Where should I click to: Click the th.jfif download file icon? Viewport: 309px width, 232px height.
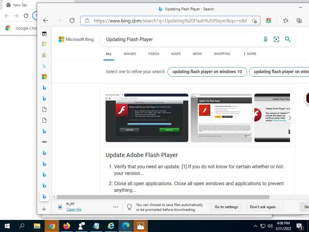(60, 207)
